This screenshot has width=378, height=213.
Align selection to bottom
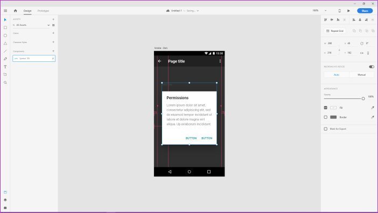[x=338, y=20]
